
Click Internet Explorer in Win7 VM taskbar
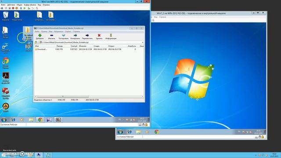click(x=13, y=120)
